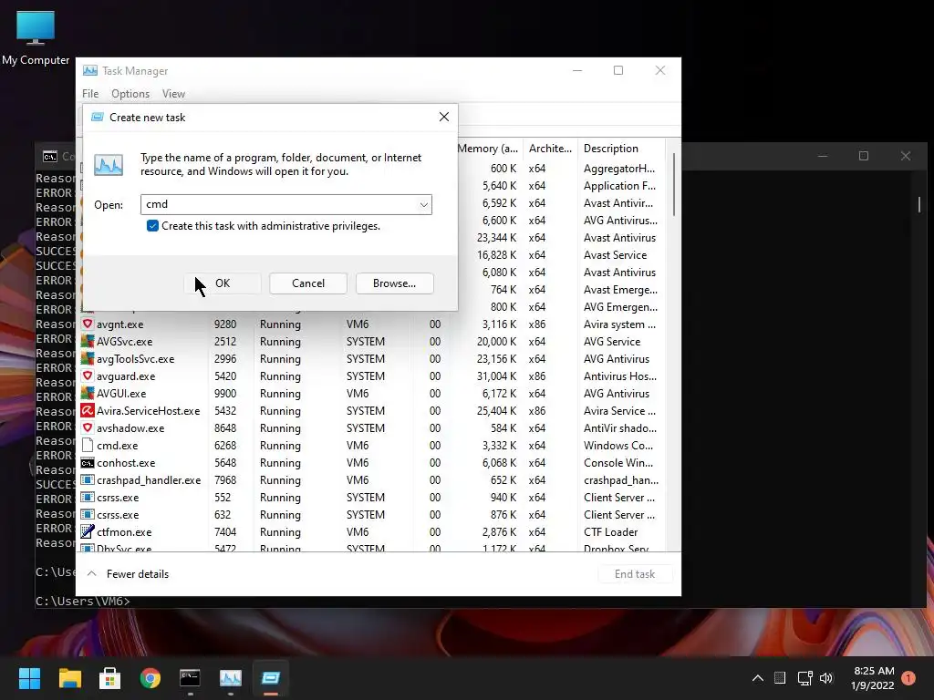Screen dimensions: 934x700
Task: Click the volume speaker tray icon
Action: [x=826, y=678]
